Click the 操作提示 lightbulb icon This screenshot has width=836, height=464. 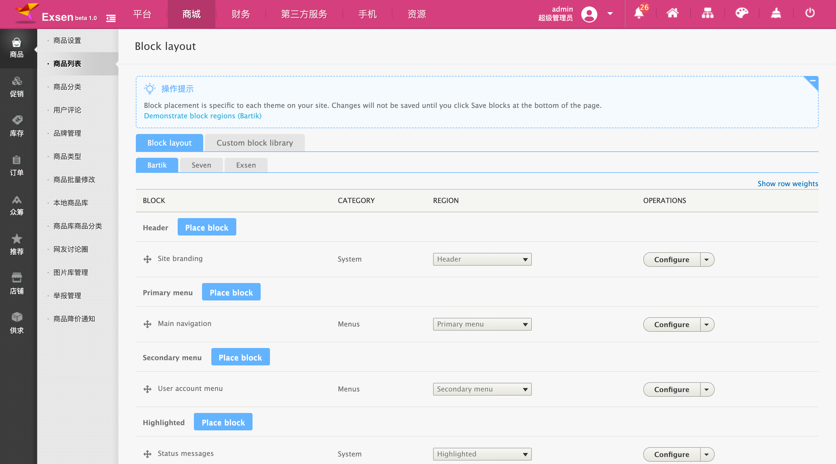click(x=149, y=88)
